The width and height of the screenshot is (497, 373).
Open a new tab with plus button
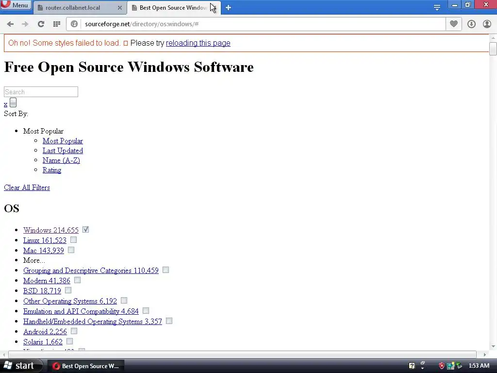coord(228,8)
